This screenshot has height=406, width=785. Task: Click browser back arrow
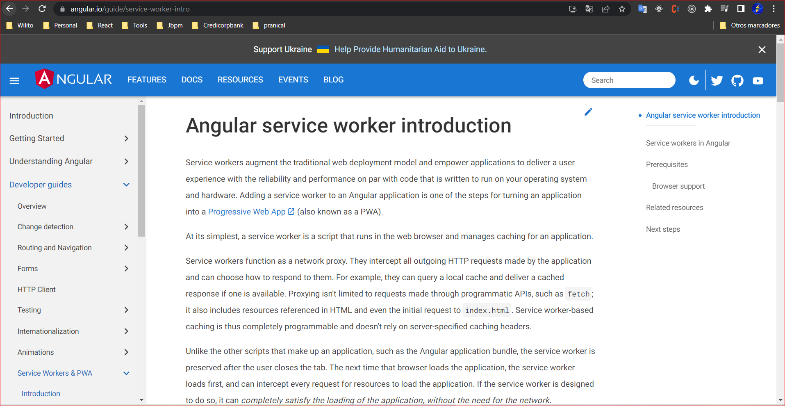click(x=9, y=9)
